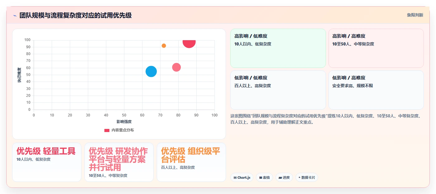Image resolution: width=436 pixels, height=194 pixels.
Task: Click the 优先级 组织级平台评估 card
Action: 191,162
